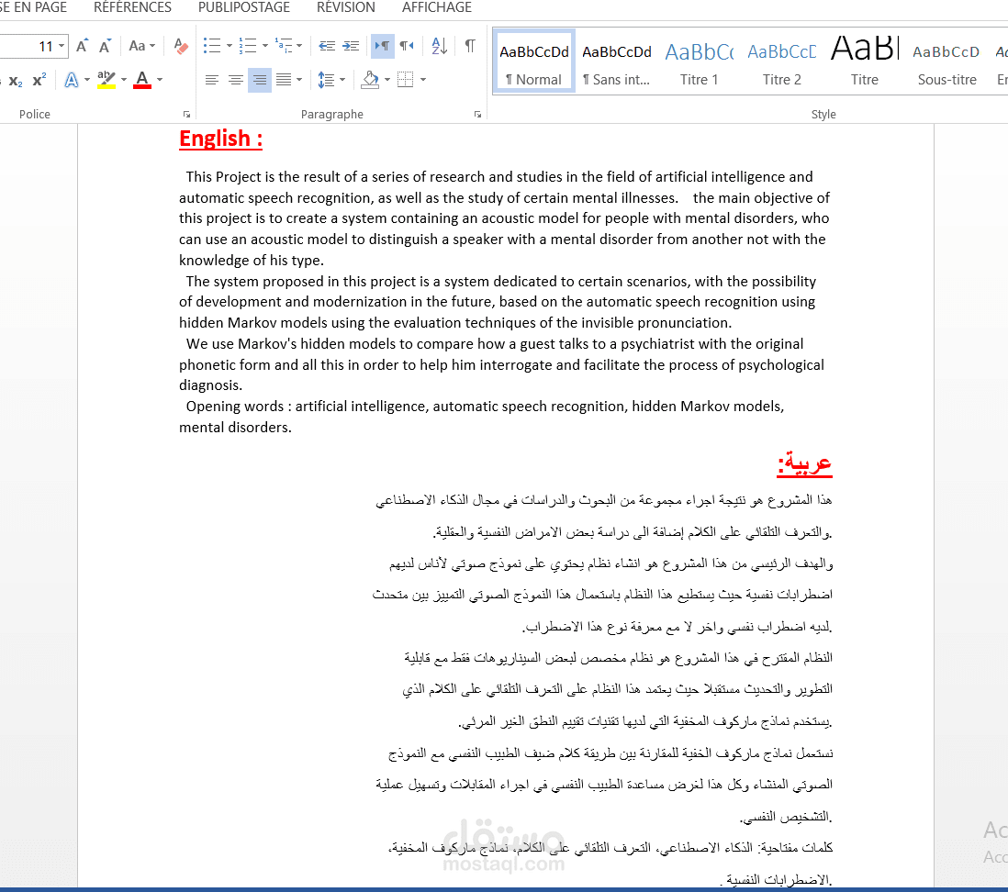Apply bullet list formatting

pos(212,46)
